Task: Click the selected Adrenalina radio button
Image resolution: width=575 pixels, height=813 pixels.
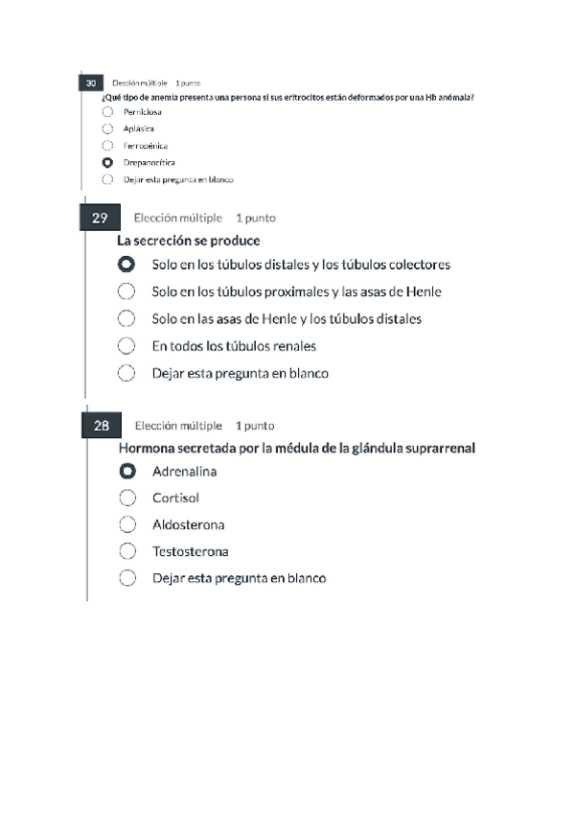Action: click(126, 471)
